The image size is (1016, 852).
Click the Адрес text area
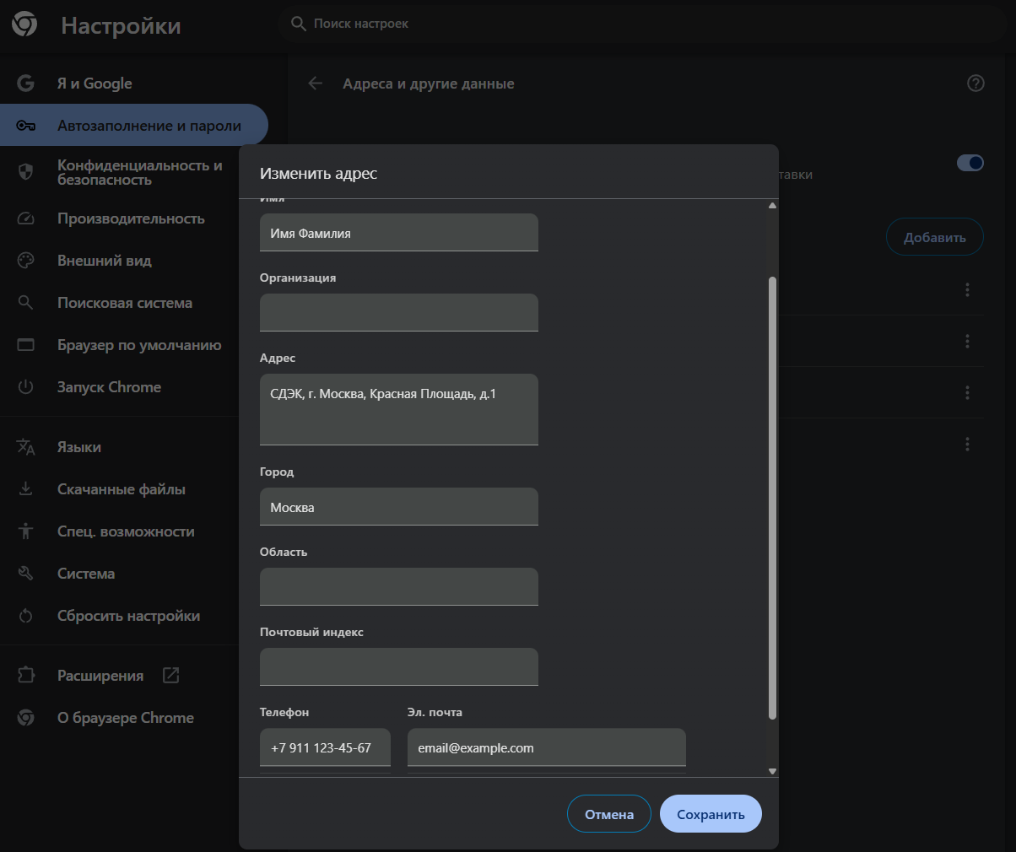(399, 409)
